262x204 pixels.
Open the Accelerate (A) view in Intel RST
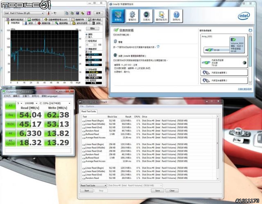(x=147, y=16)
